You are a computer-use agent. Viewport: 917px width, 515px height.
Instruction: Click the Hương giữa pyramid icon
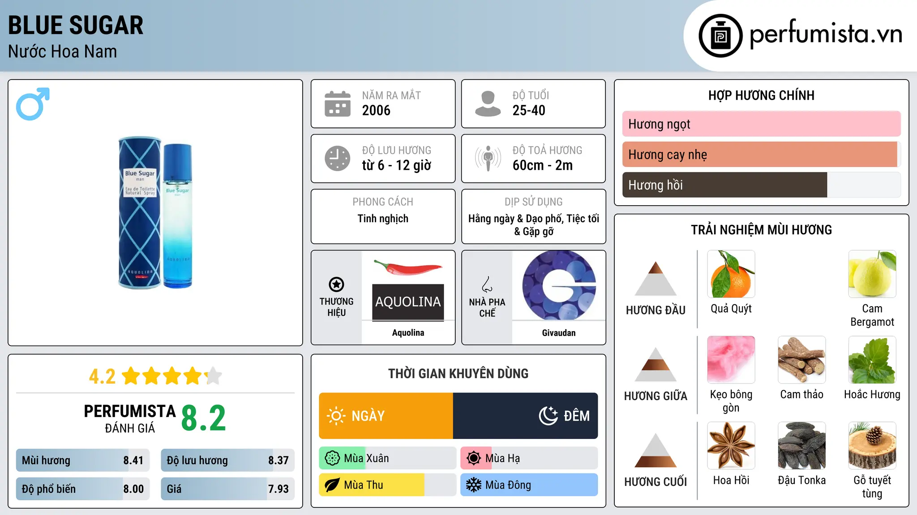656,364
